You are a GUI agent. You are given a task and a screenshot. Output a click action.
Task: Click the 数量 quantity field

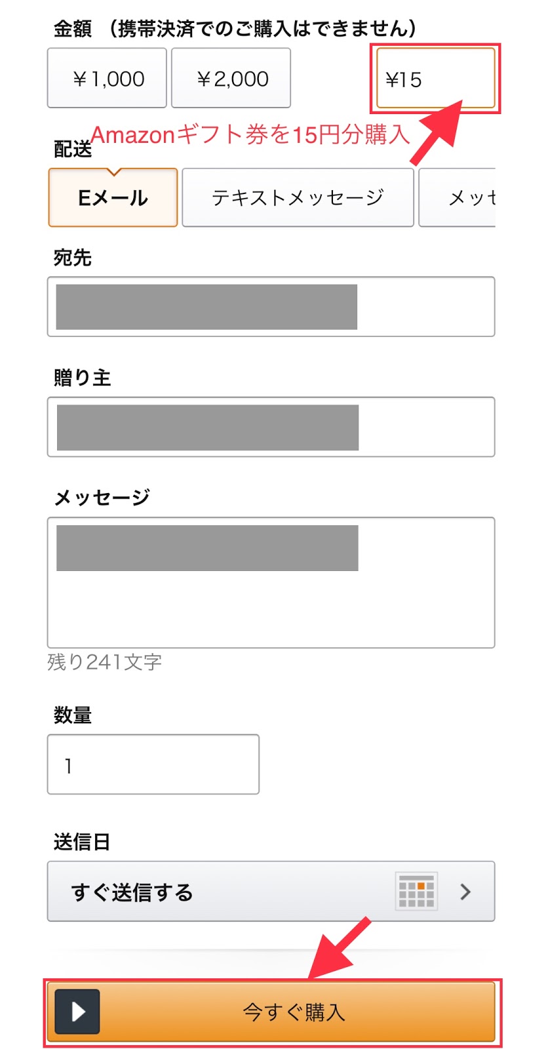pyautogui.click(x=153, y=764)
